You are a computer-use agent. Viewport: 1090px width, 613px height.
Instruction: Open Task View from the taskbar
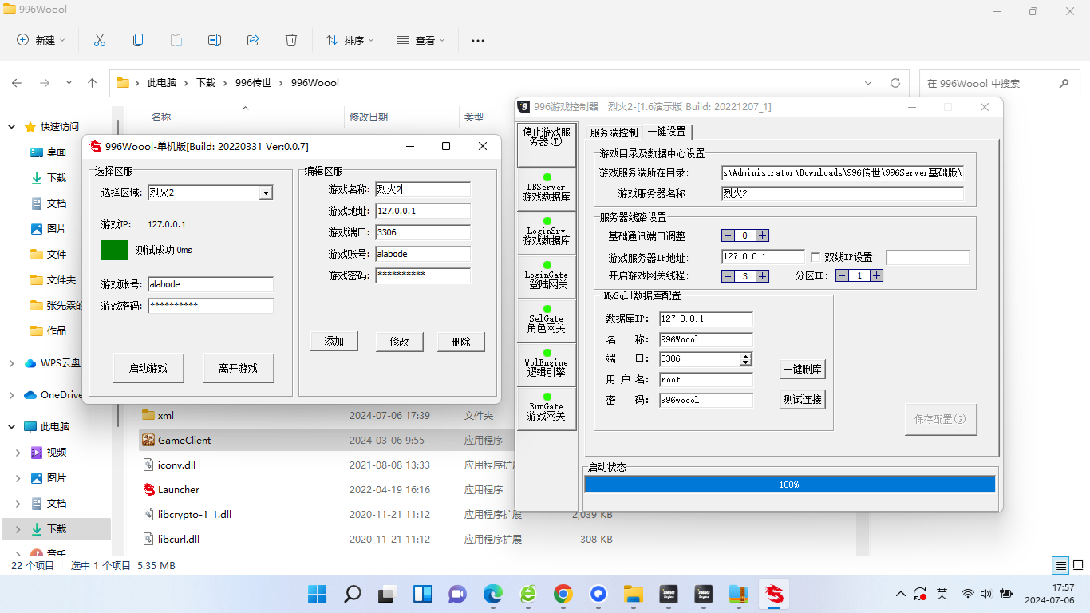[388, 594]
